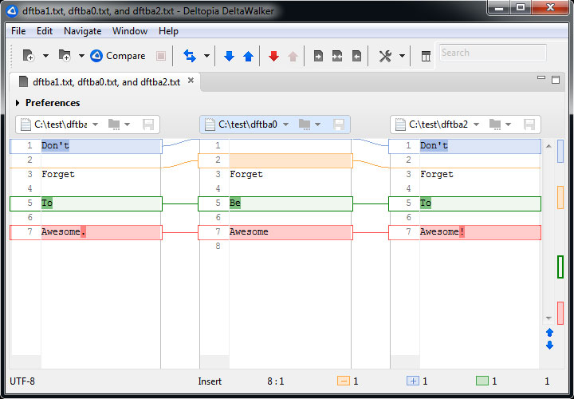Screen dimensions: 574x399
Task: Close the dftba1.txt comparison tab
Action: (188, 82)
